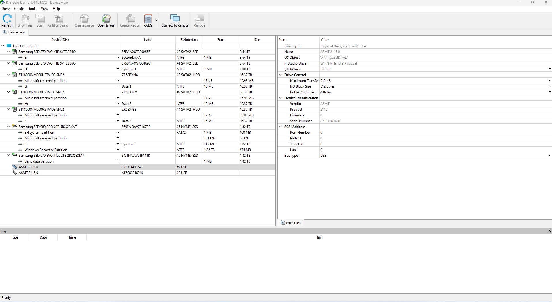
Task: Sort by the Size column header
Action: click(257, 40)
